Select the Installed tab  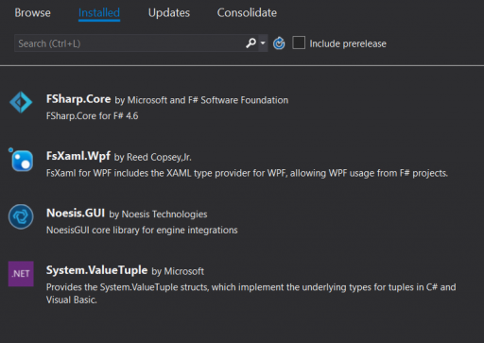point(99,13)
